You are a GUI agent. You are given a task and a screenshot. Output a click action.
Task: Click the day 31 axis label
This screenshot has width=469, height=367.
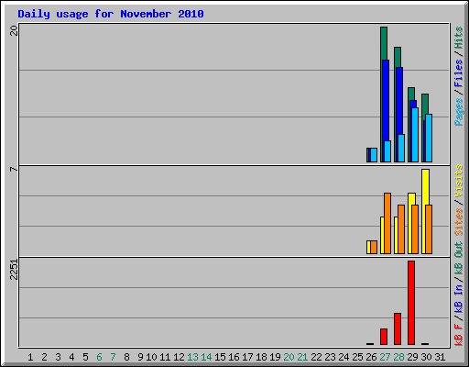[440, 357]
